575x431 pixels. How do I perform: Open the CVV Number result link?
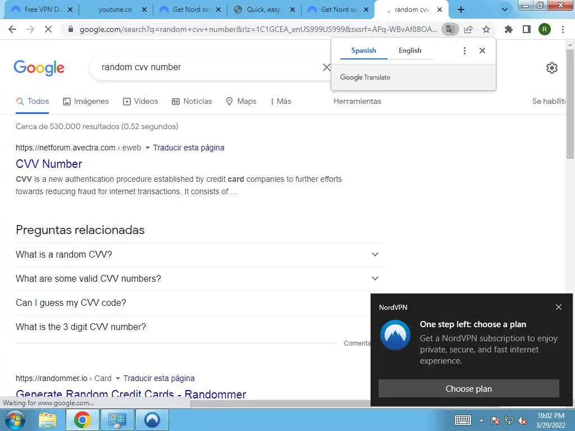point(49,164)
